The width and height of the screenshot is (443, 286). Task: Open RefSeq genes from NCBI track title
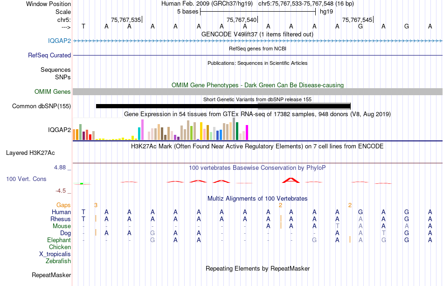[257, 49]
